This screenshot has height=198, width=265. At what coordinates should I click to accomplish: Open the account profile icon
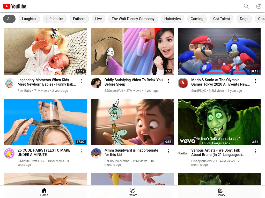click(x=259, y=6)
